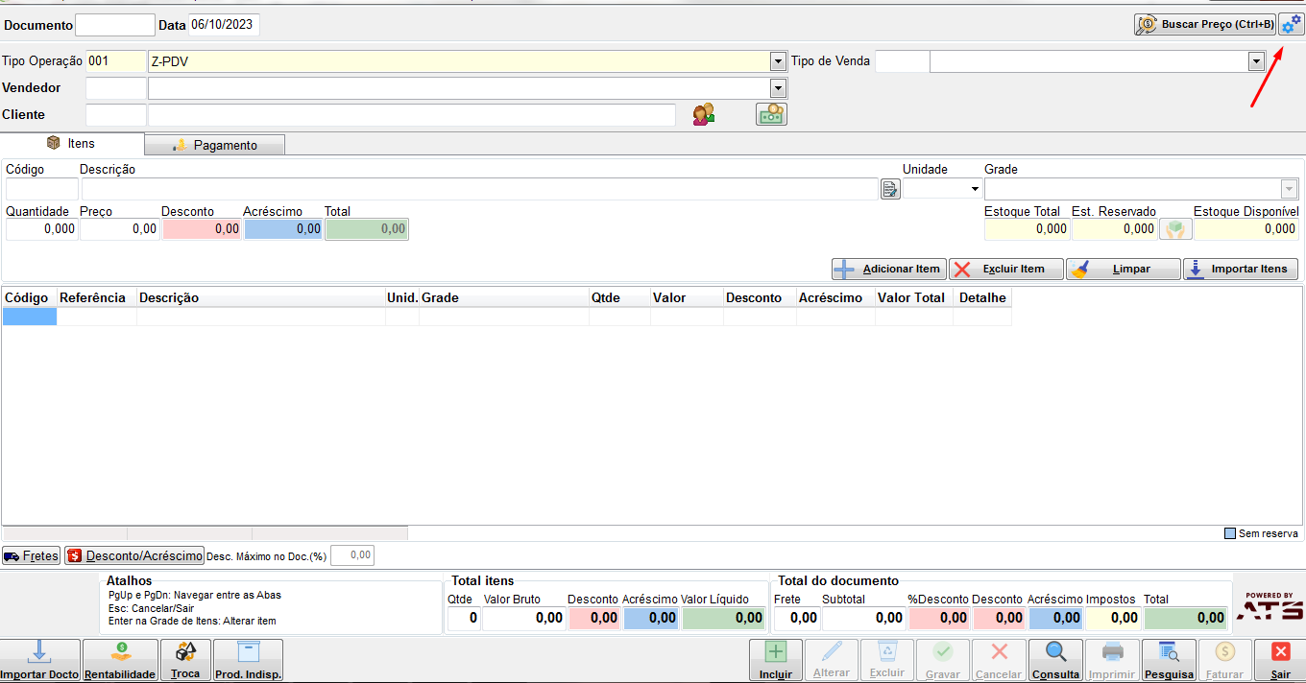1306x683 pixels.
Task: Expand the Tipo Operação dropdown
Action: (x=778, y=61)
